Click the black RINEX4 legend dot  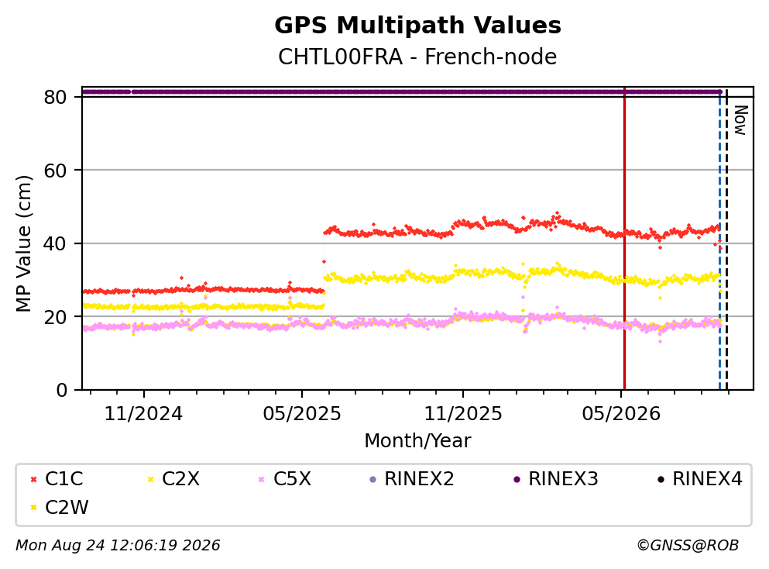coord(661,479)
